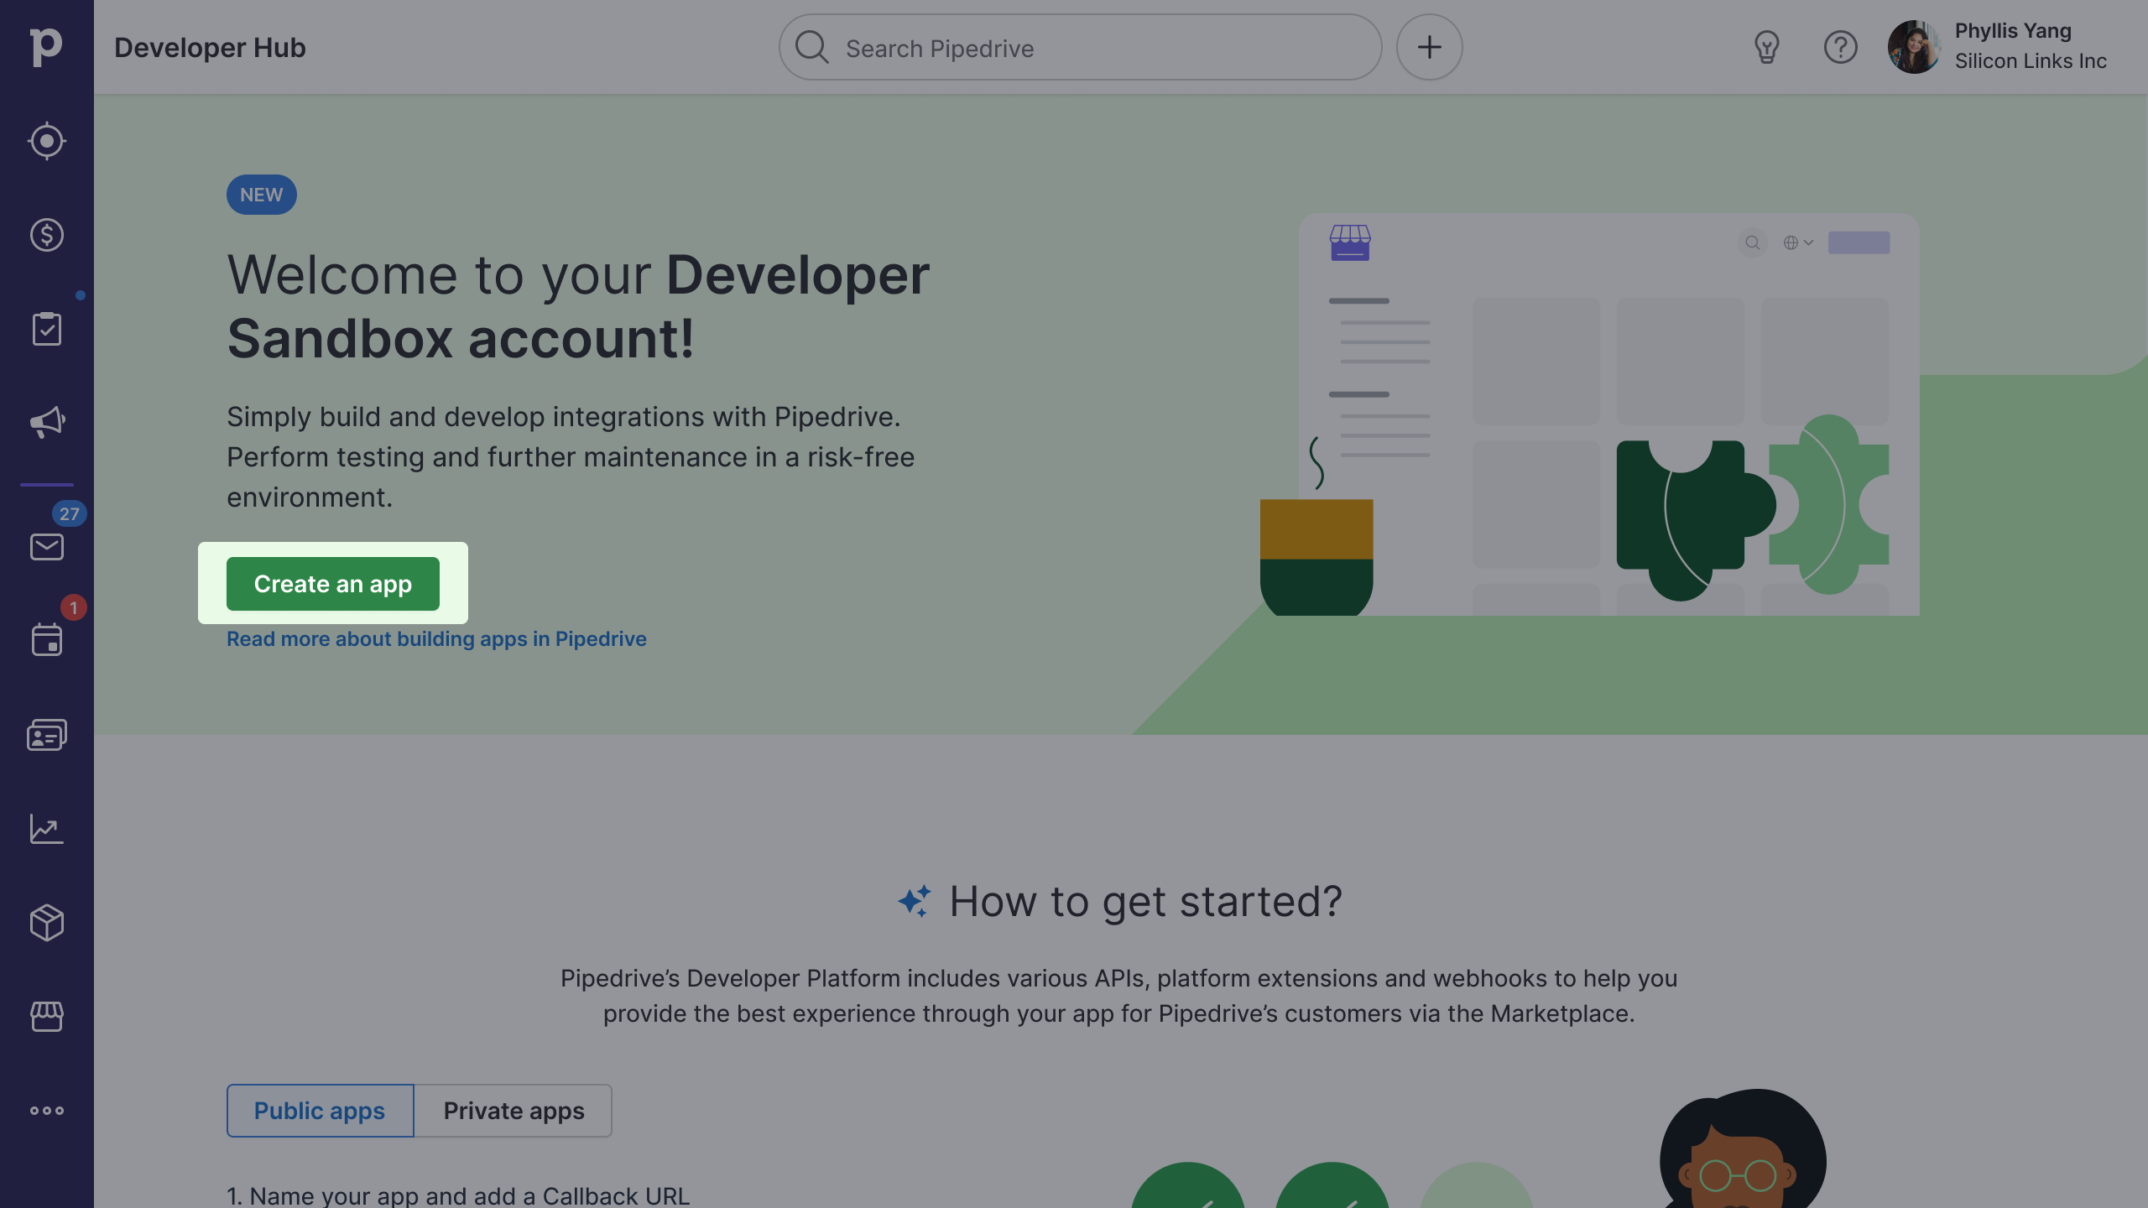Click the calendar scheduling icon
The height and width of the screenshot is (1208, 2148).
click(46, 640)
